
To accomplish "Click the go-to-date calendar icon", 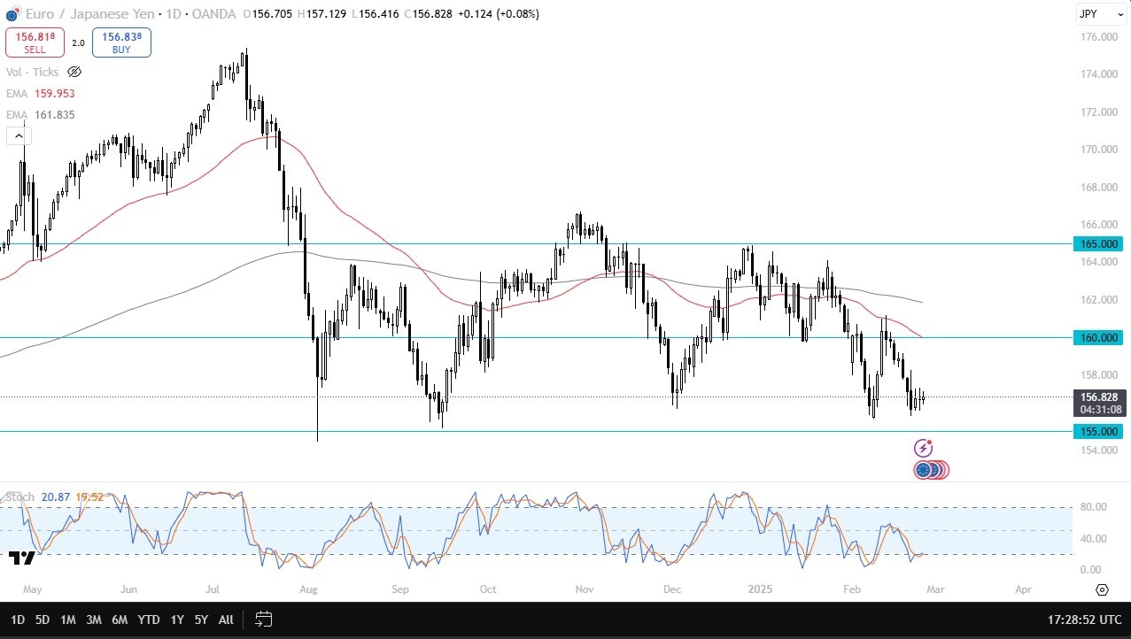I will coord(263,620).
